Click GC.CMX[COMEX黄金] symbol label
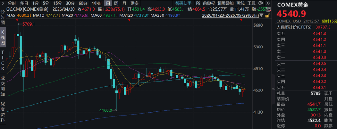This screenshot has width=337, height=129. [27, 9]
